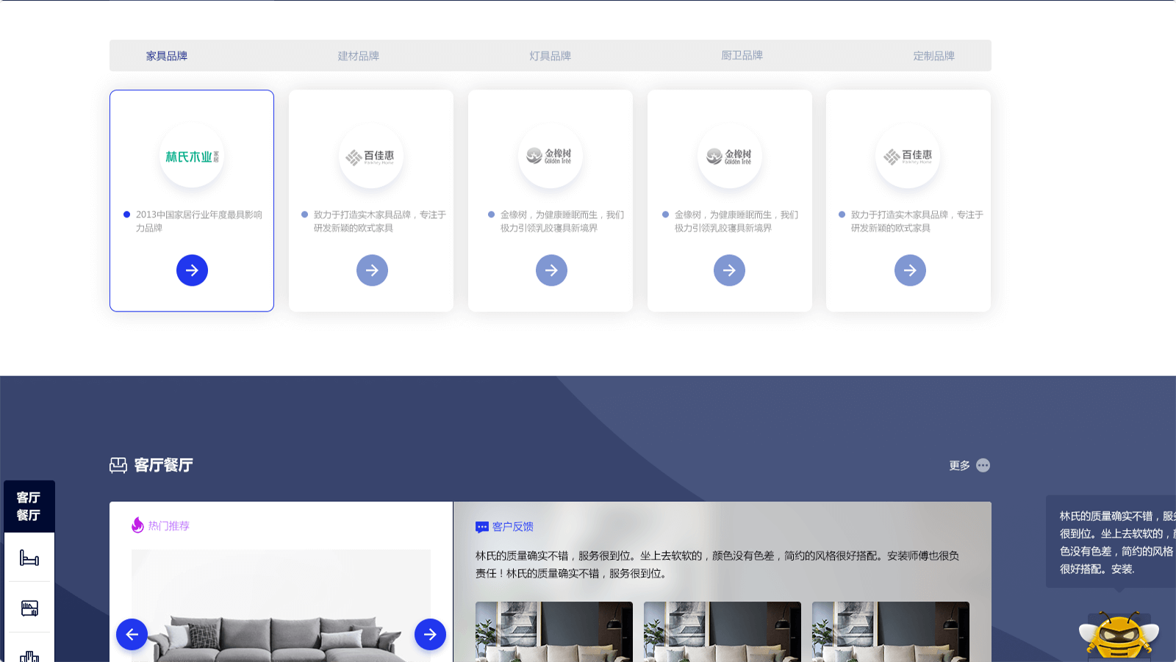Open the 灯具品牌 tab
This screenshot has height=662, width=1176.
coord(551,56)
